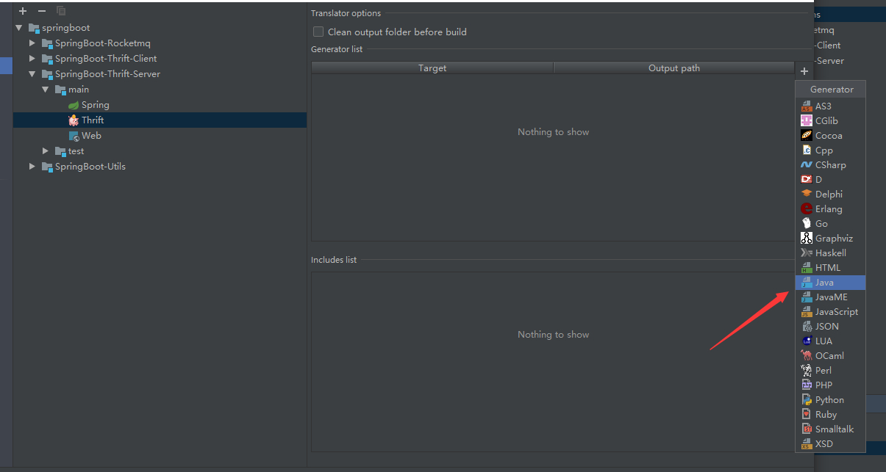Screen dimensions: 886x472
Task: Click the Smalltalk generator icon
Action: pyautogui.click(x=807, y=429)
